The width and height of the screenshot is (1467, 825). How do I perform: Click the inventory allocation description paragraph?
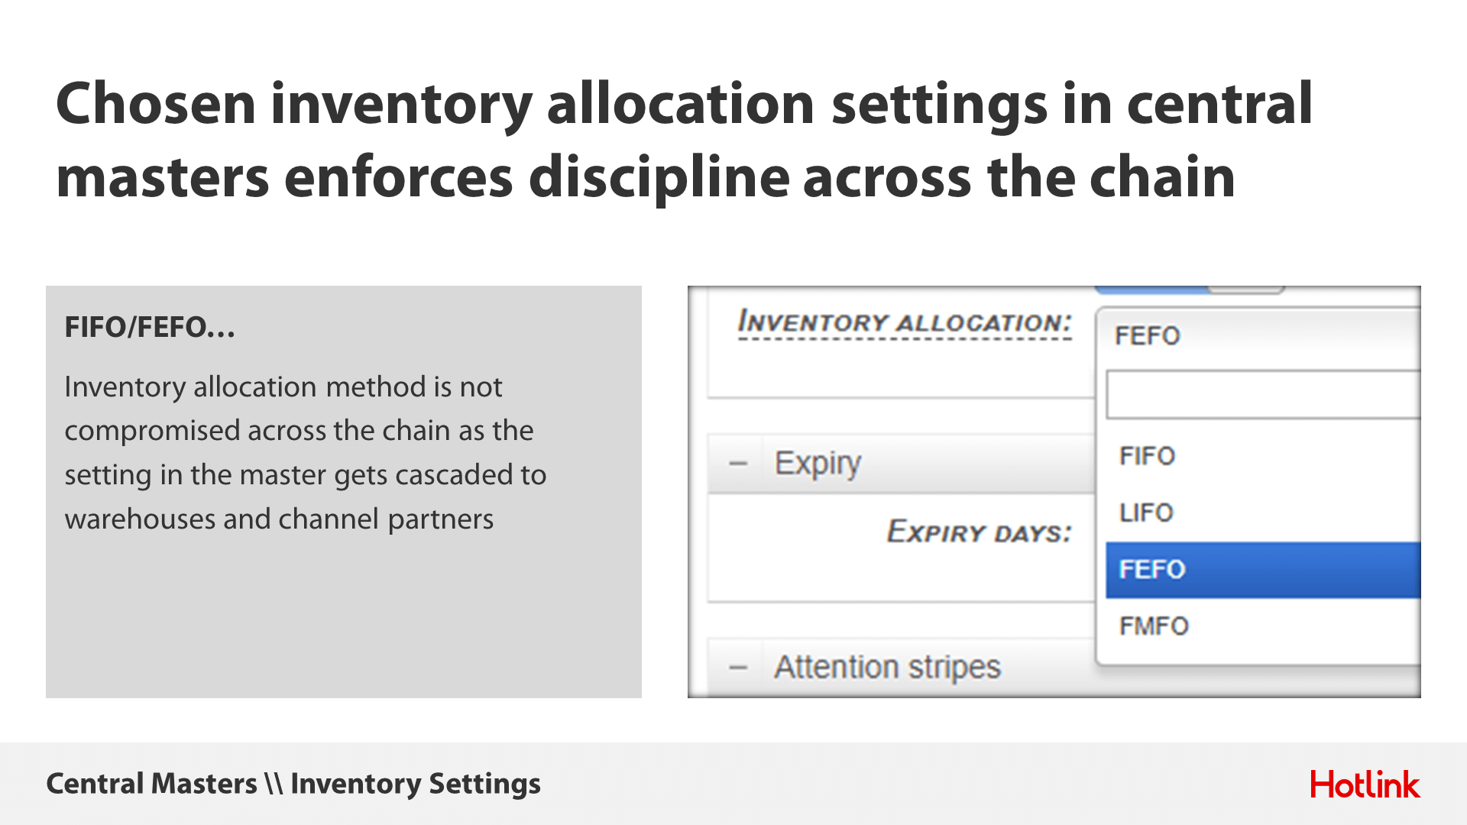[306, 453]
